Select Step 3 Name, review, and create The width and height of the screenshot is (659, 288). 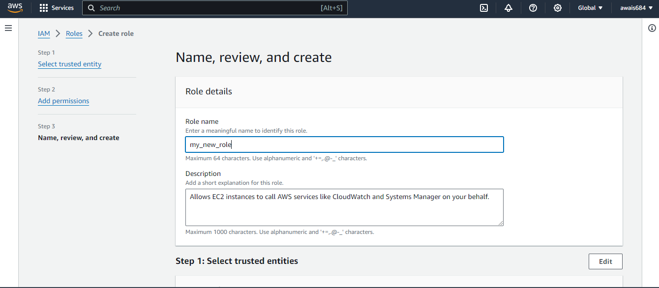[x=79, y=138]
